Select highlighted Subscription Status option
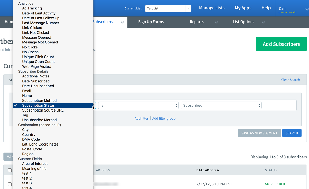Viewport: 309px width, 189px height. [53, 105]
